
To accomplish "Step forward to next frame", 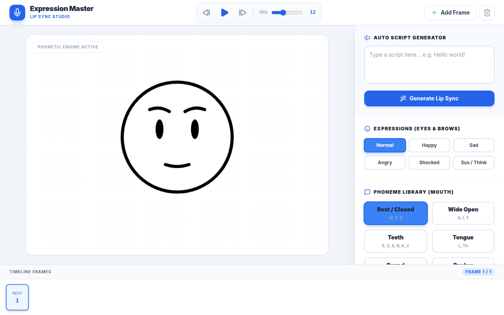I will [243, 13].
